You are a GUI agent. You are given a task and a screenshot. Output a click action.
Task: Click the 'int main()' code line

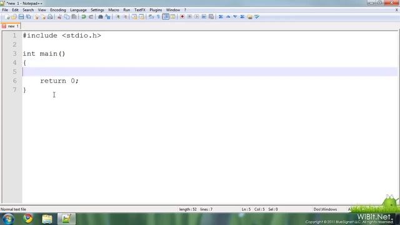[44, 54]
